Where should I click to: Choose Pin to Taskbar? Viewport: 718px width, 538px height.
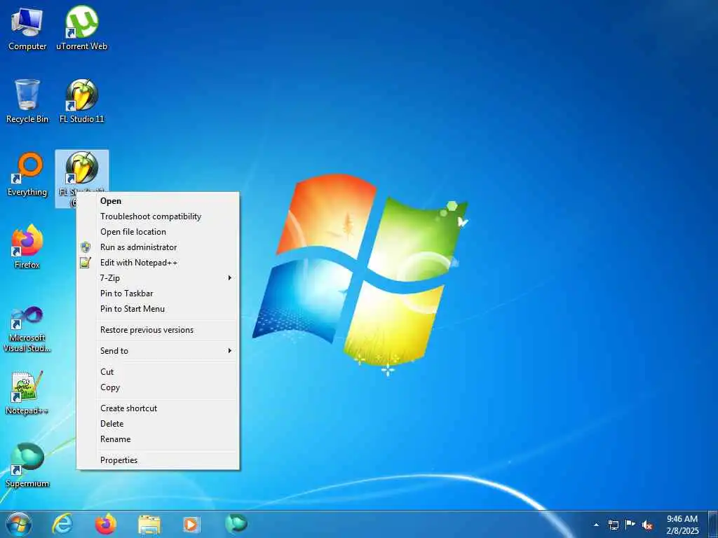(158, 294)
